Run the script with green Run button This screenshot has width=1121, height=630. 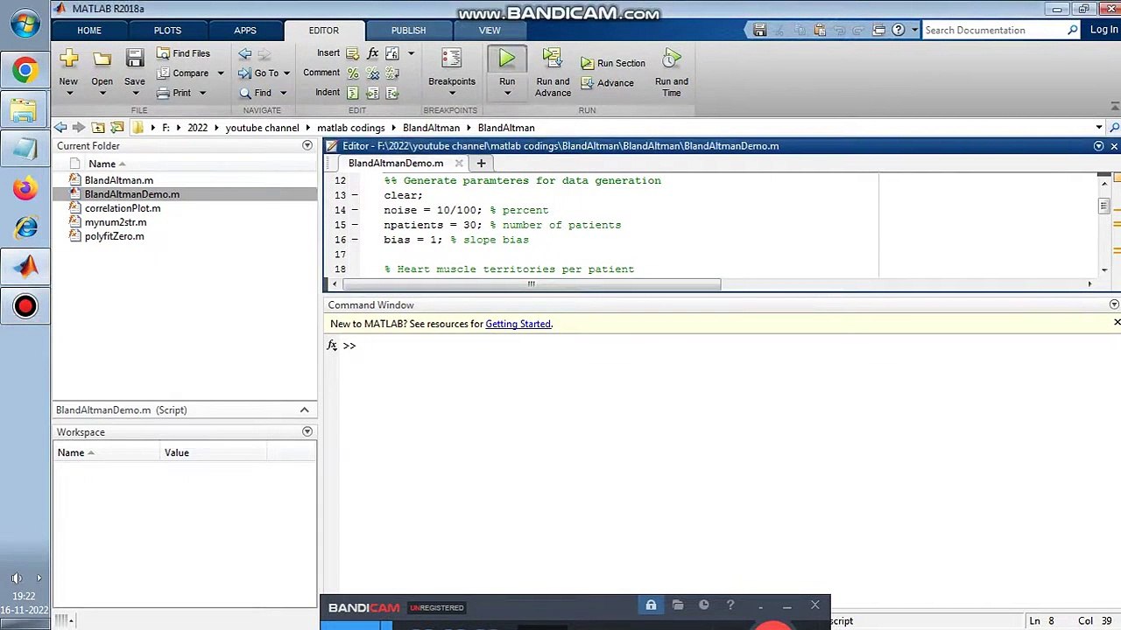[x=507, y=59]
